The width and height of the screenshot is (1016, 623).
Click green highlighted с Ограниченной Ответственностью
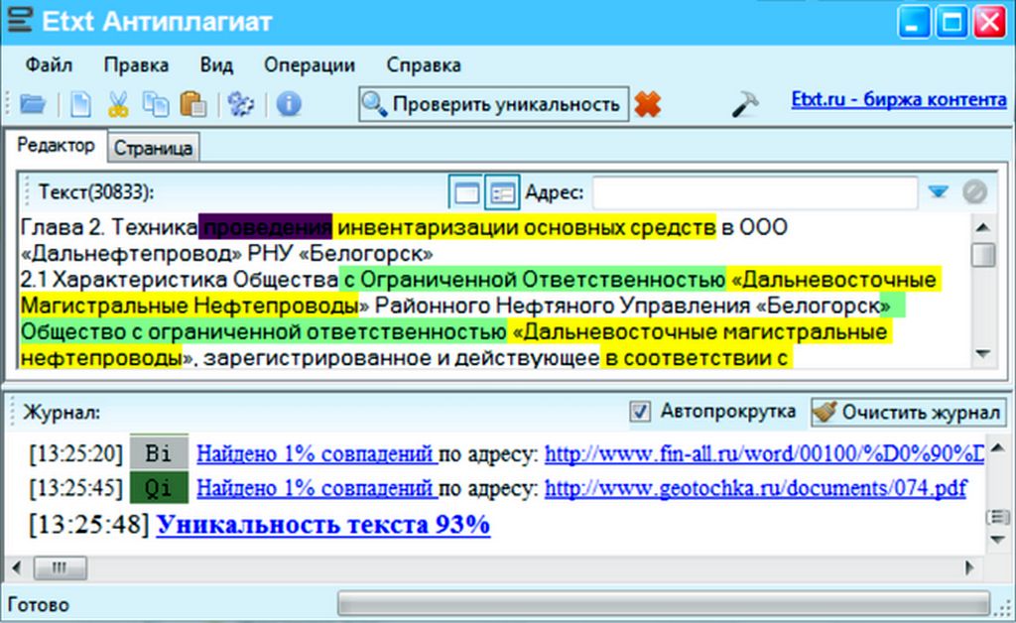pyautogui.click(x=534, y=279)
